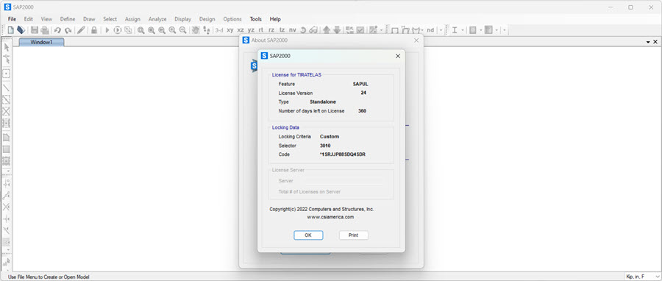This screenshot has width=662, height=281.
Task: Switch to the xy plane view
Action: click(x=230, y=30)
